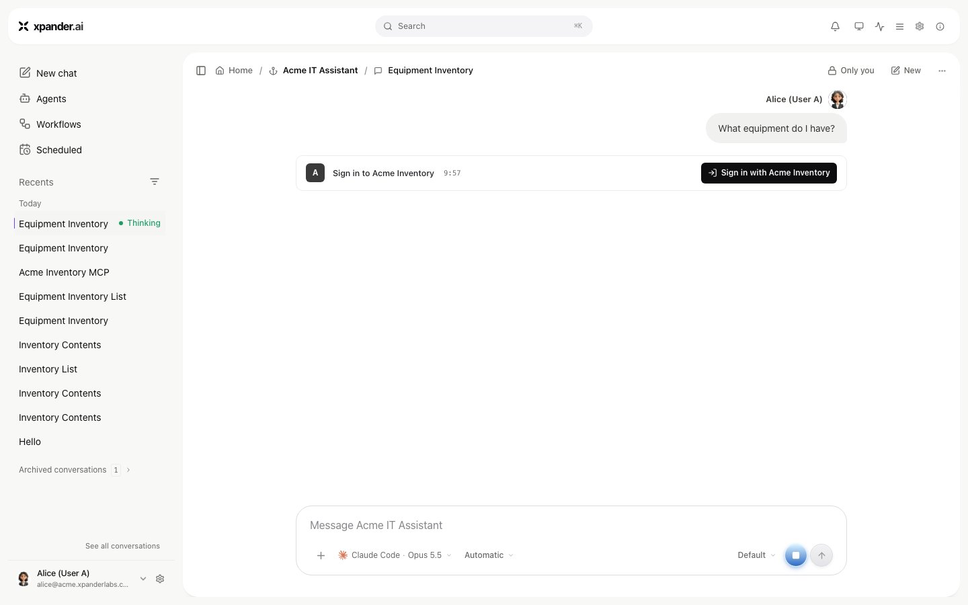968x605 pixels.
Task: Open the three-dot more options menu
Action: 942,71
